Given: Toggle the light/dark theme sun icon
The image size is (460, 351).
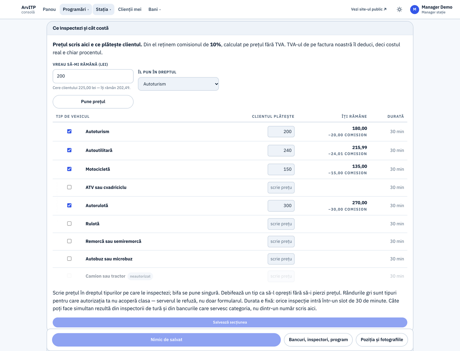Looking at the screenshot, I should [x=399, y=9].
